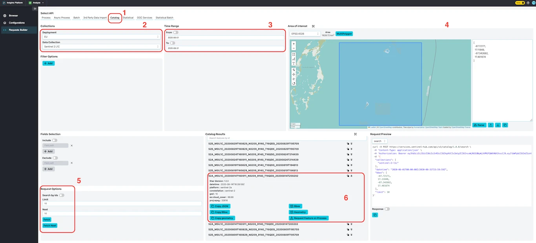Zoom in on the map

pos(294,44)
